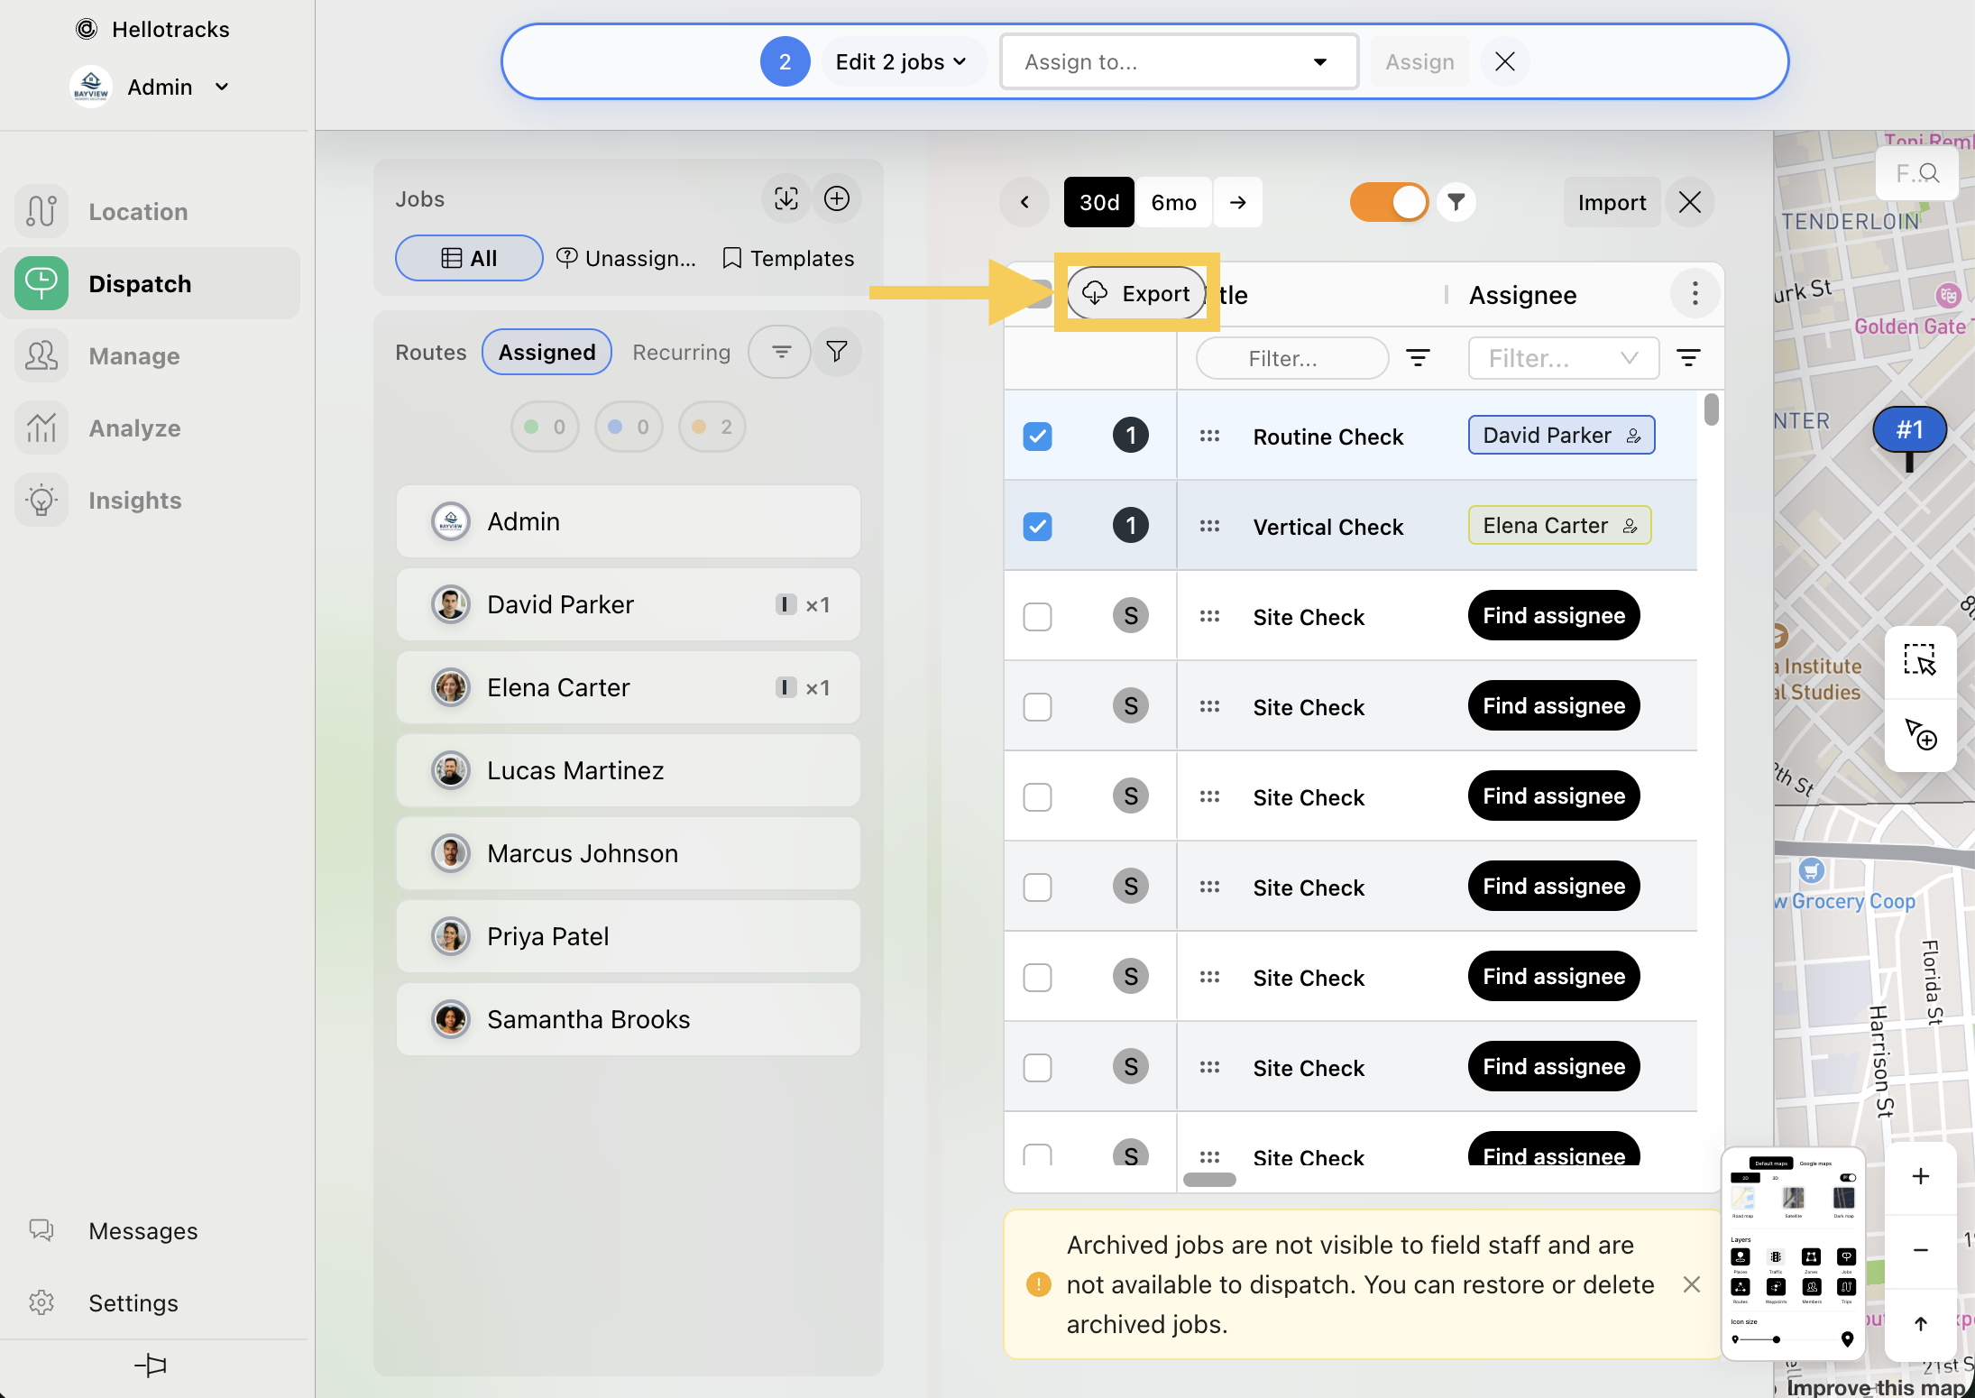
Task: Select the first Site Check checkbox
Action: 1037,617
